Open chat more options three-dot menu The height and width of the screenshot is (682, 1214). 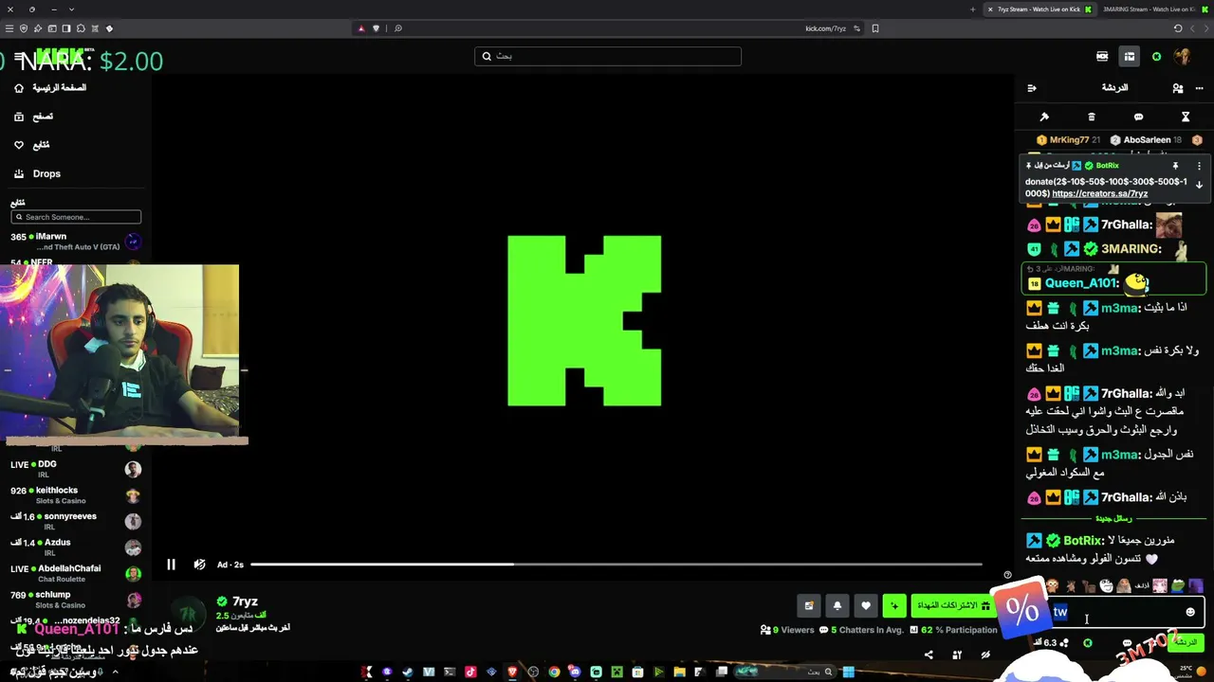[1199, 88]
